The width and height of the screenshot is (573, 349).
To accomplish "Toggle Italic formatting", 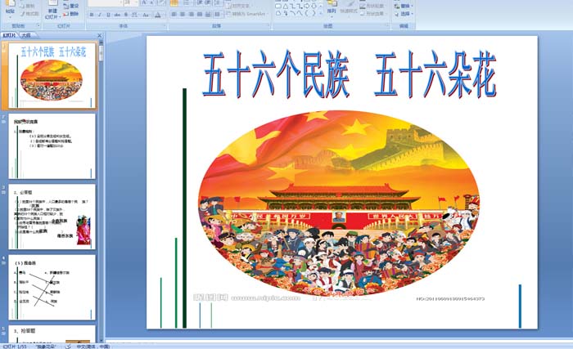I will coord(100,15).
